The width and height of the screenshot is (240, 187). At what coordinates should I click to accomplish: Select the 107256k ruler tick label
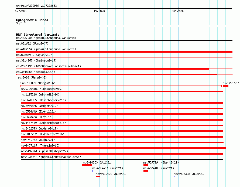tap(21, 11)
